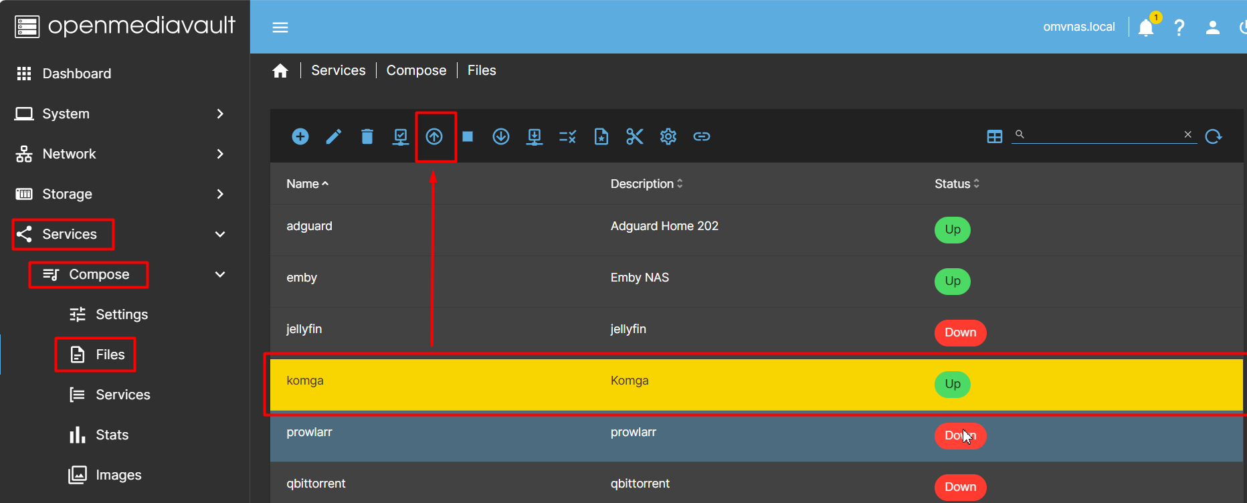Select the emby row name
This screenshot has height=503, width=1247.
[x=302, y=278]
